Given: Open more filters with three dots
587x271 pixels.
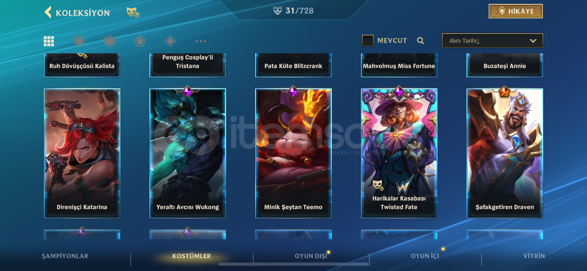Looking at the screenshot, I should click(x=200, y=41).
